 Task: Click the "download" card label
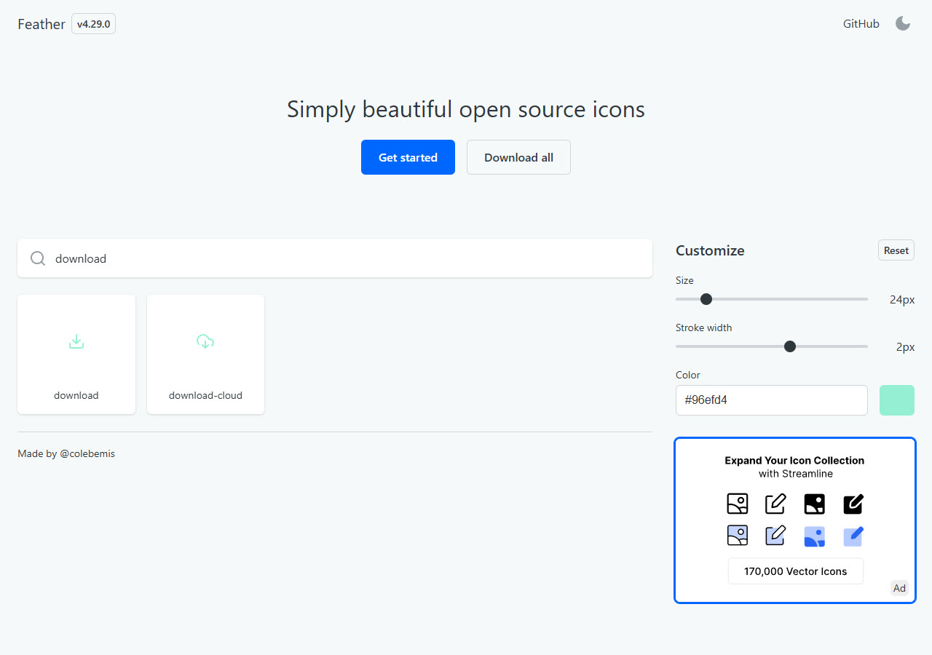[x=76, y=395]
